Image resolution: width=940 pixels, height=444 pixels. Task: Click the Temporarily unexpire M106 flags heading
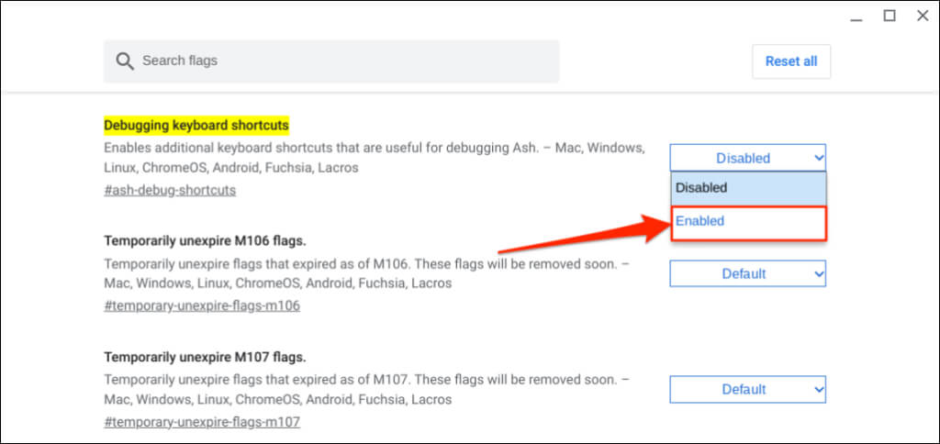click(205, 241)
